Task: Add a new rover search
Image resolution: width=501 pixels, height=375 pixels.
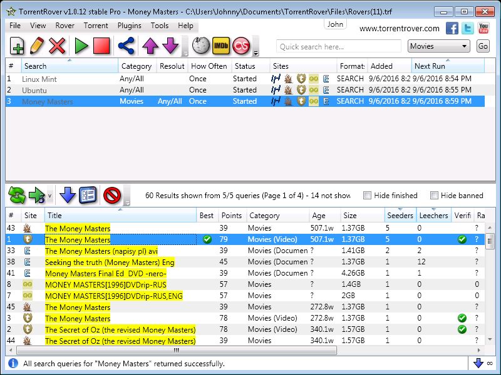Action: click(x=17, y=46)
